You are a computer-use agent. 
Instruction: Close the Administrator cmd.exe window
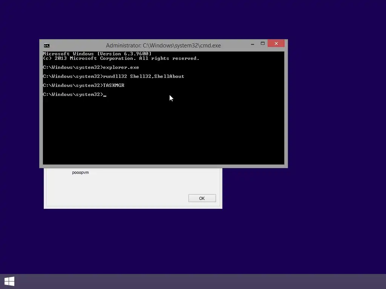276,44
